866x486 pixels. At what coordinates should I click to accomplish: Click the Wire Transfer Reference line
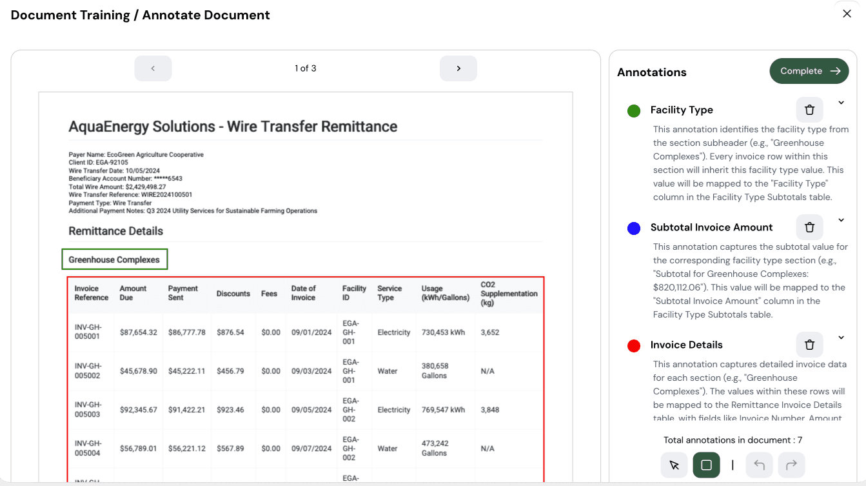pyautogui.click(x=131, y=194)
